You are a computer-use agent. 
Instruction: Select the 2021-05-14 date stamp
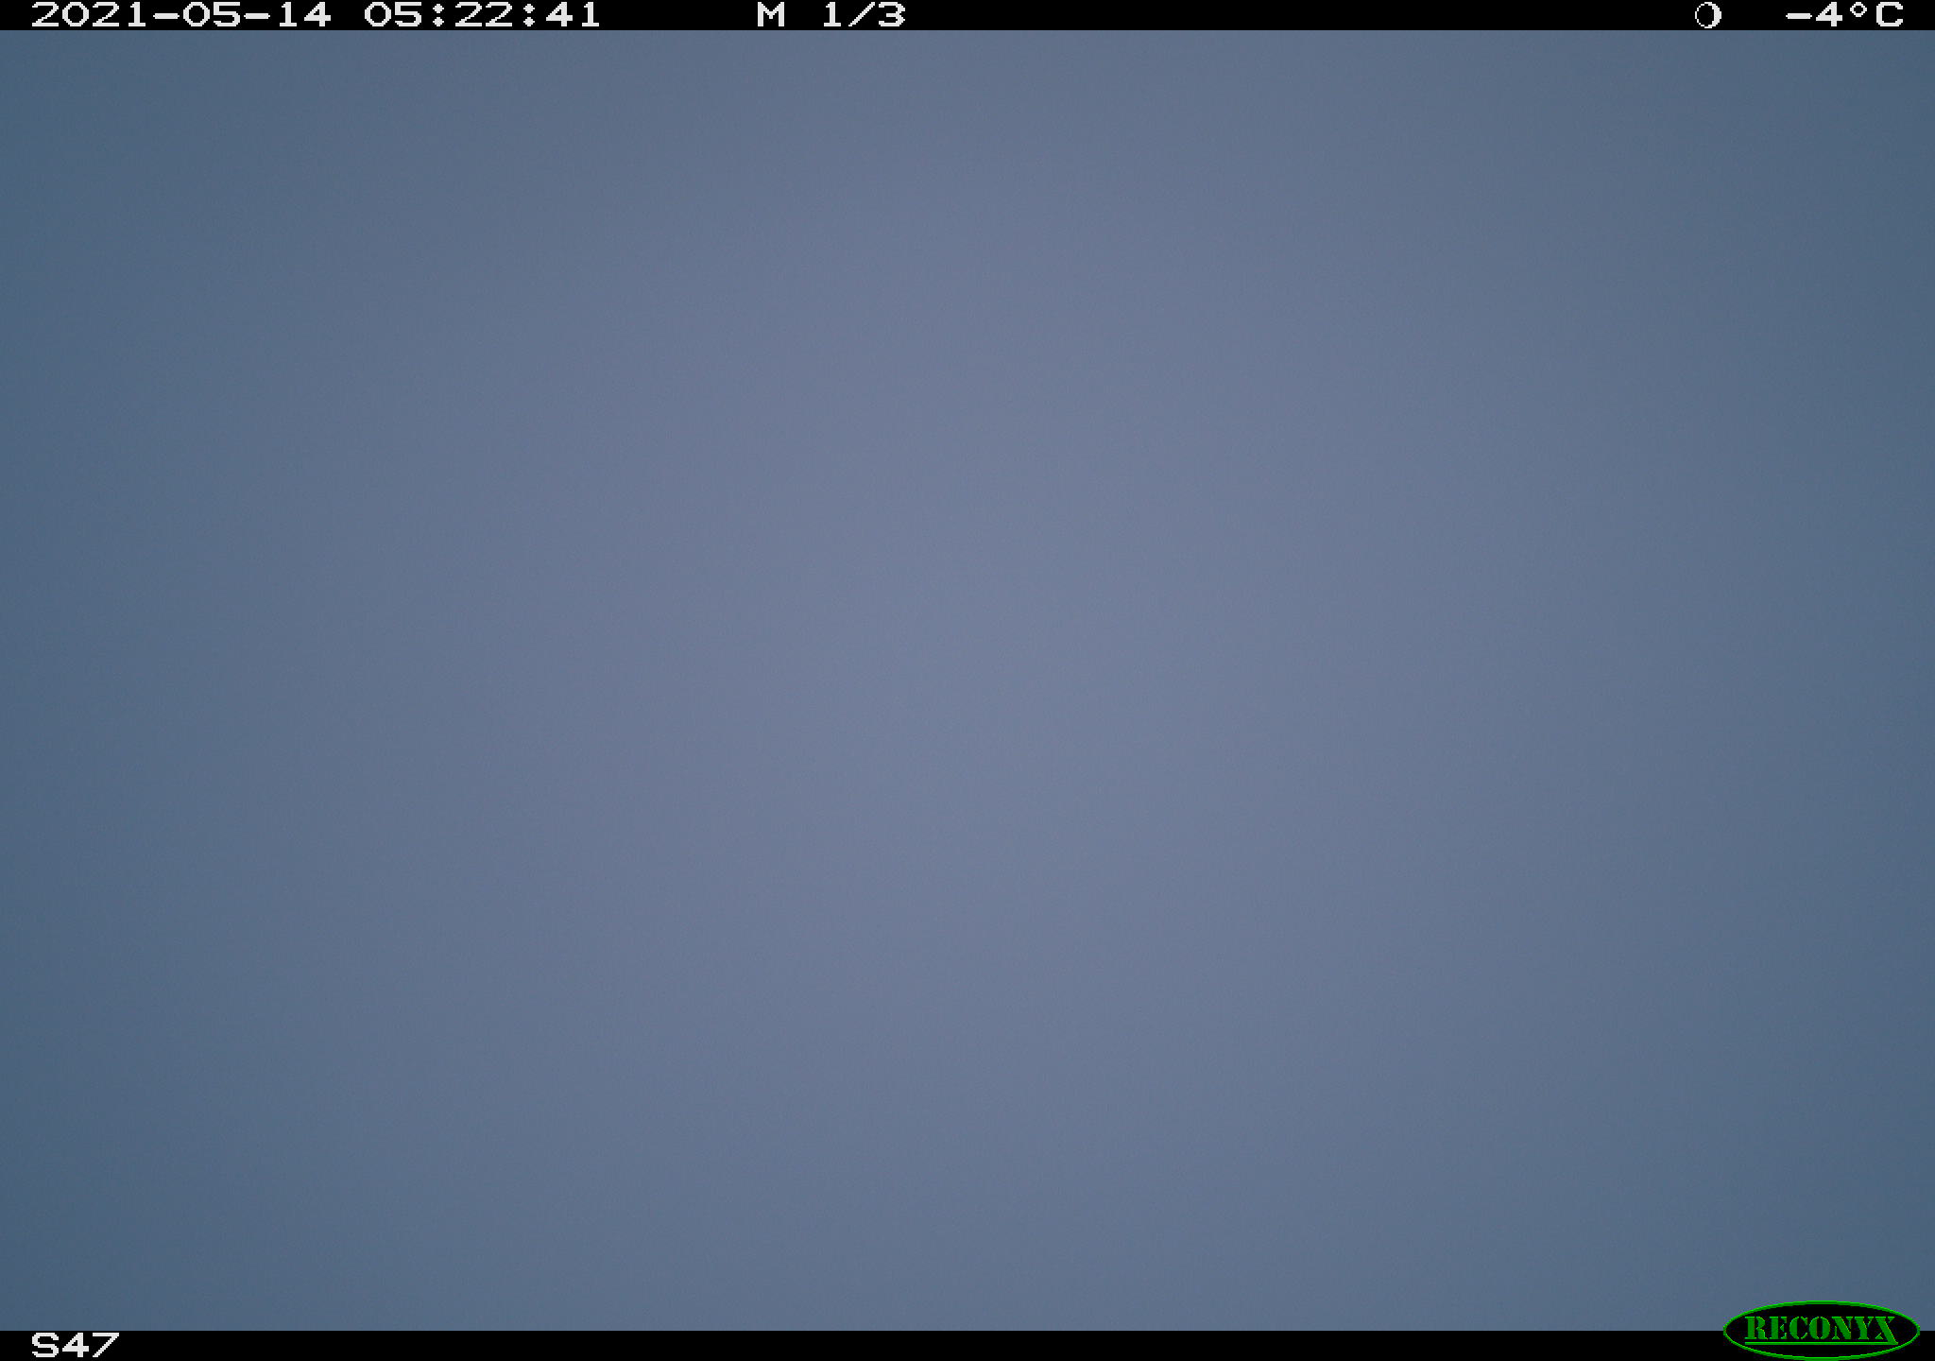pyautogui.click(x=181, y=15)
